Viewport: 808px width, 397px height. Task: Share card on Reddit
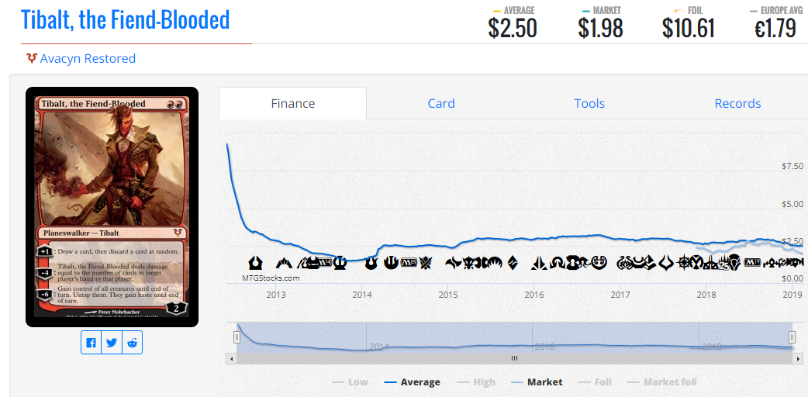click(x=133, y=343)
